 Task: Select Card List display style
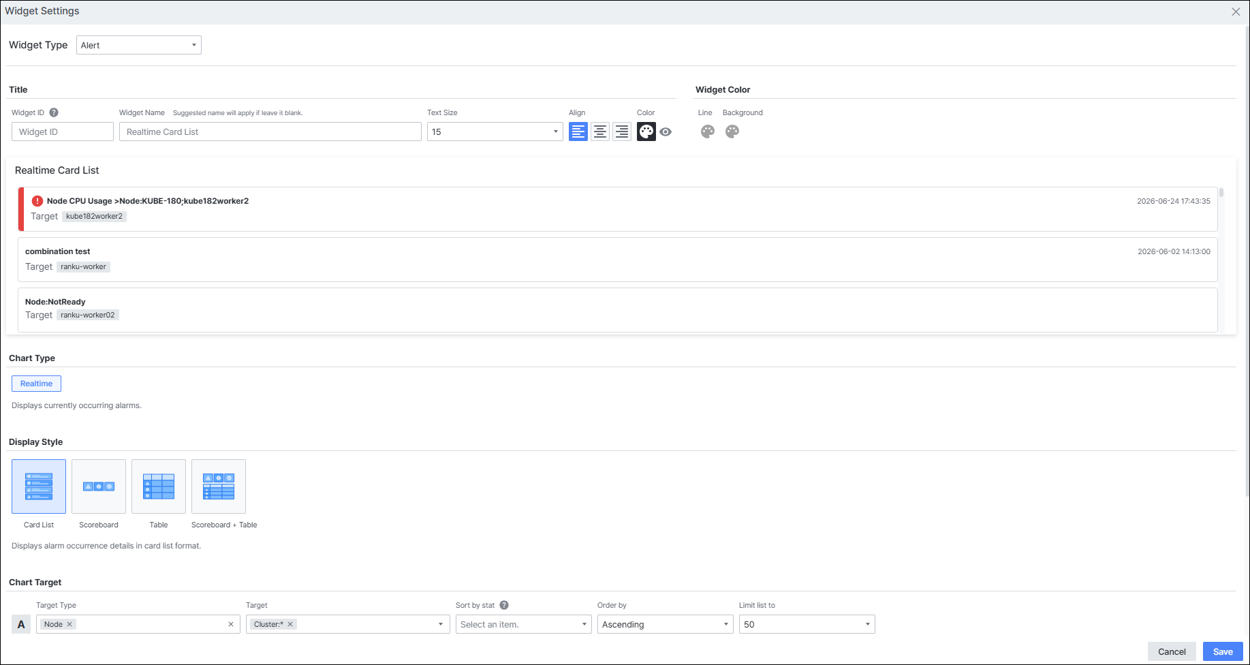click(39, 486)
